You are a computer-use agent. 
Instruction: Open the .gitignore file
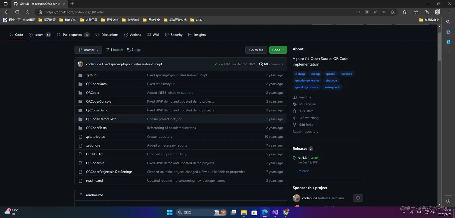[93, 145]
